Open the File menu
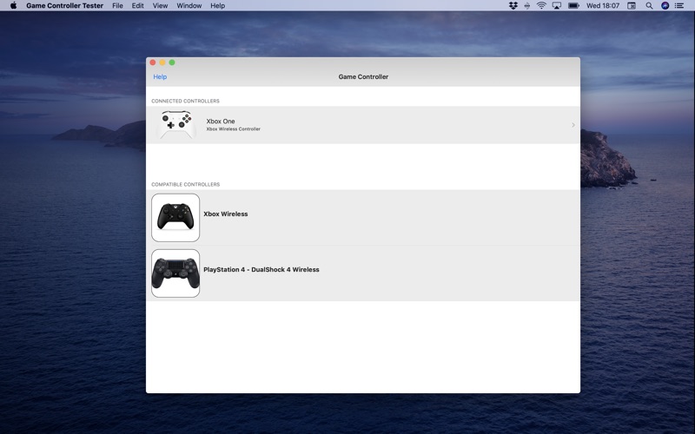The height and width of the screenshot is (434, 695). [x=117, y=5]
